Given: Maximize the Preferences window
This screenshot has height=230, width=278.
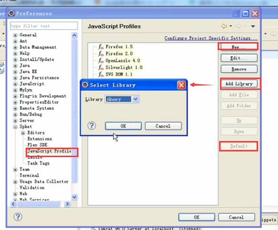Looking at the screenshot, I should point(245,14).
